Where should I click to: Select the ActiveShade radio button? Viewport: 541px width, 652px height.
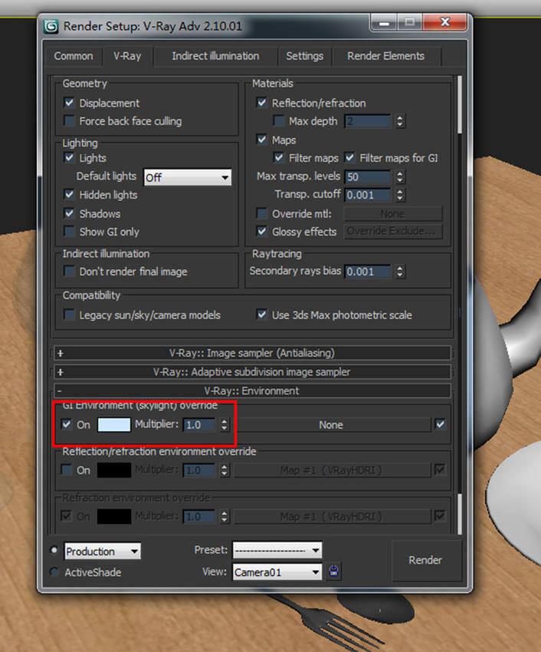(x=54, y=571)
